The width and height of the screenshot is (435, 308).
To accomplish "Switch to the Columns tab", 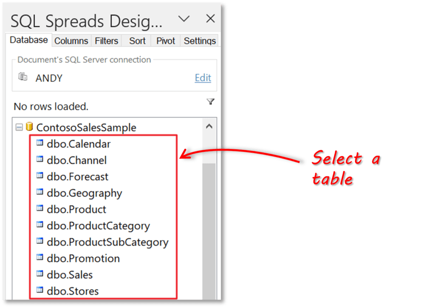I will (71, 41).
